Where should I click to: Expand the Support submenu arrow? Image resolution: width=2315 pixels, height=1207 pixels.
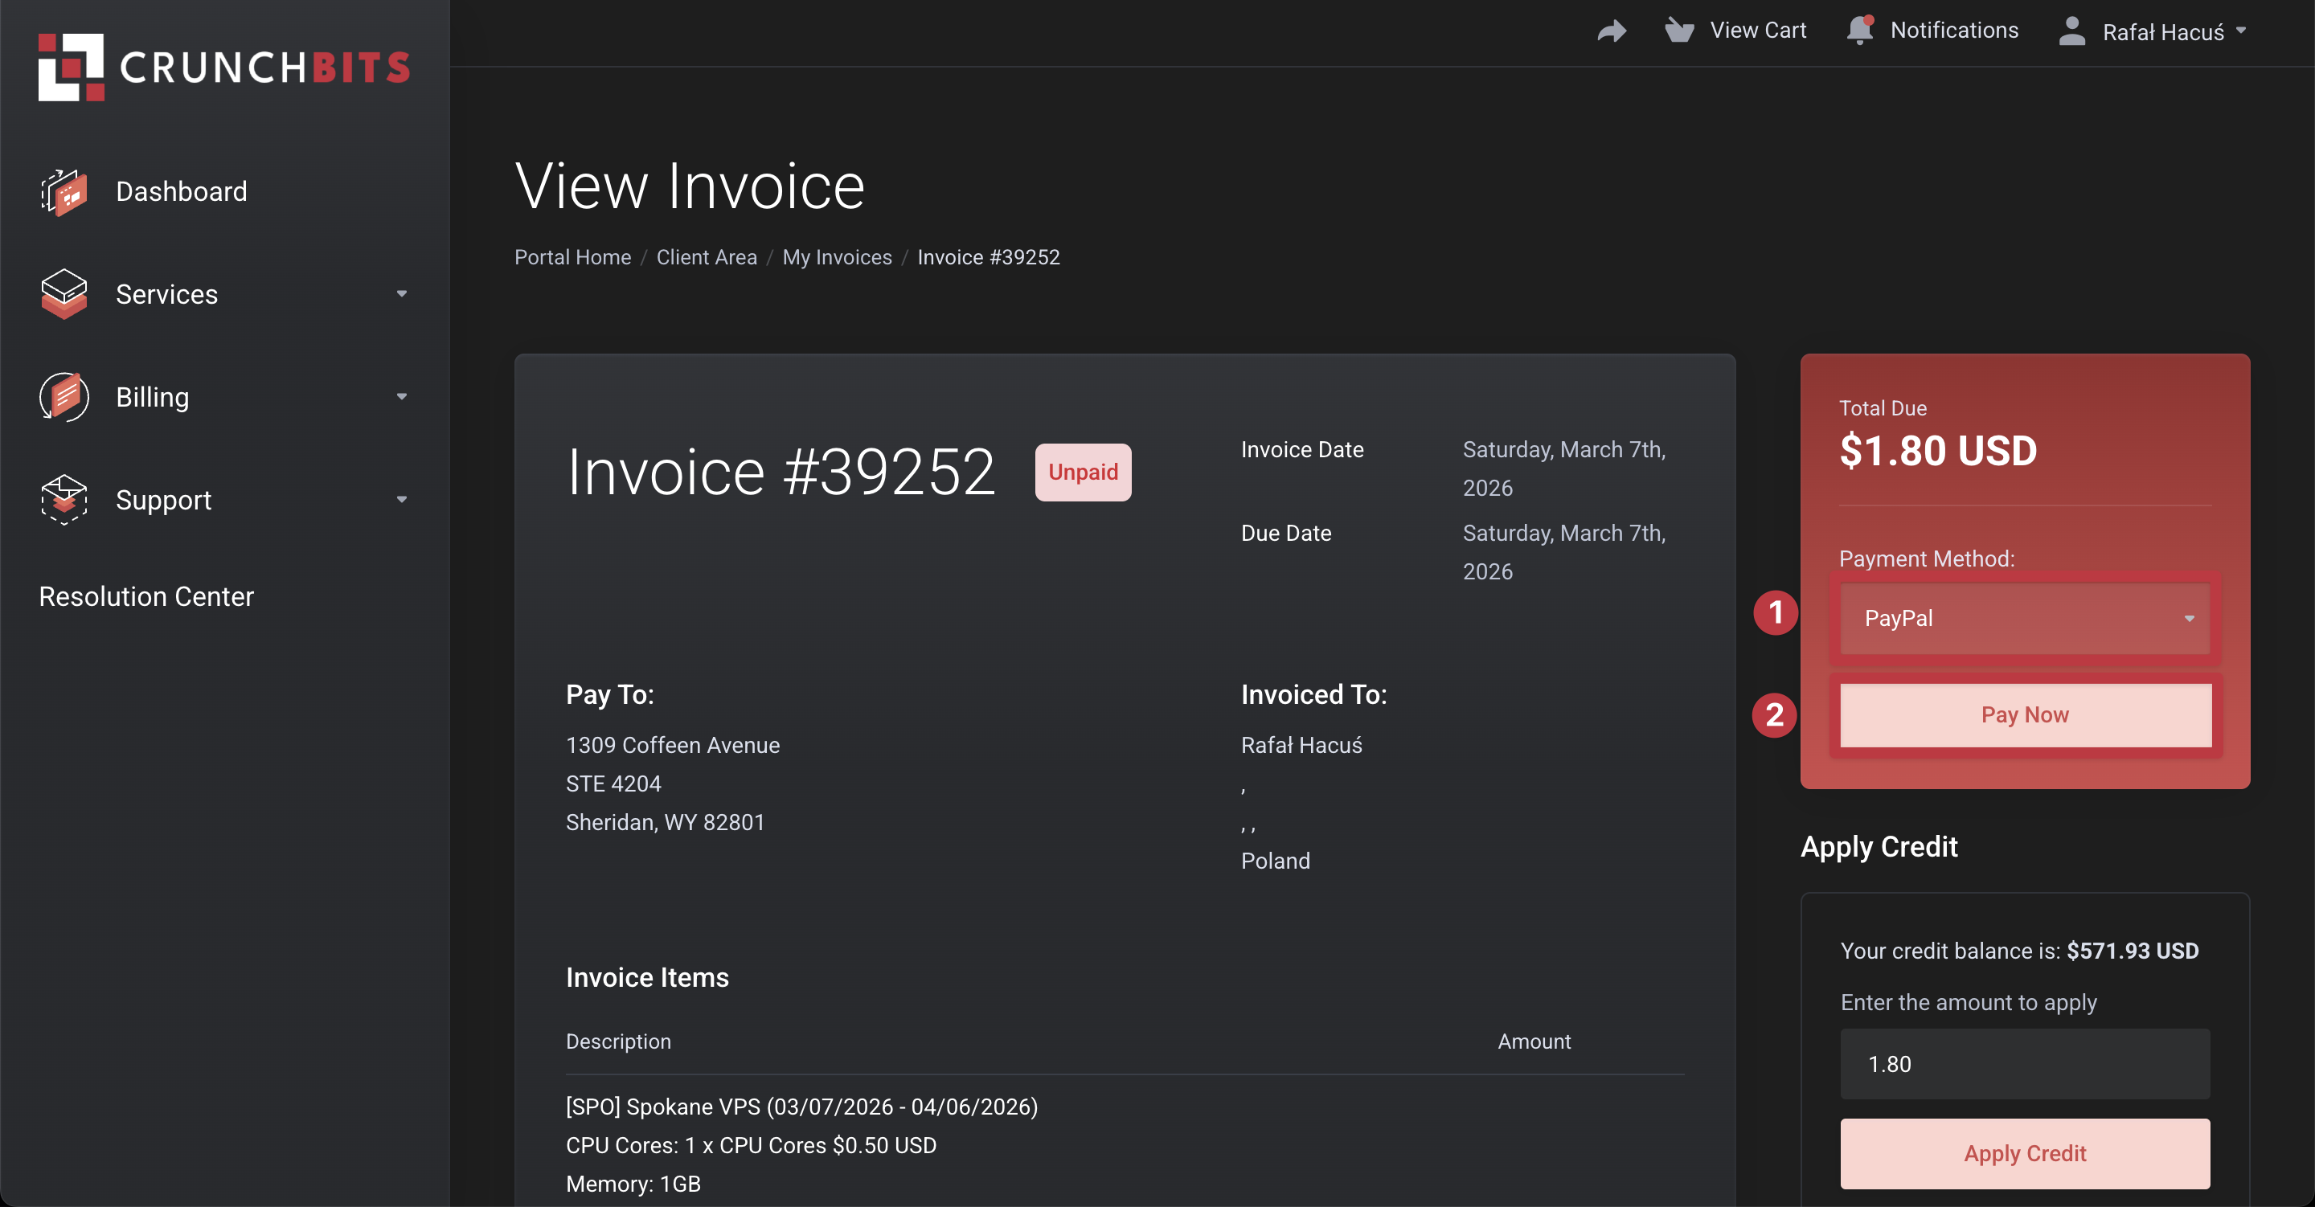coord(402,500)
